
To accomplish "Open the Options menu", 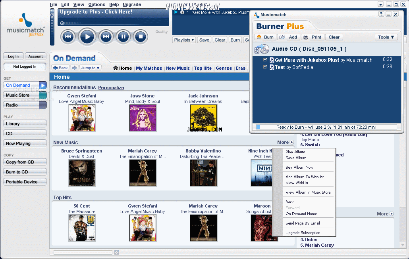I will tap(97, 4).
